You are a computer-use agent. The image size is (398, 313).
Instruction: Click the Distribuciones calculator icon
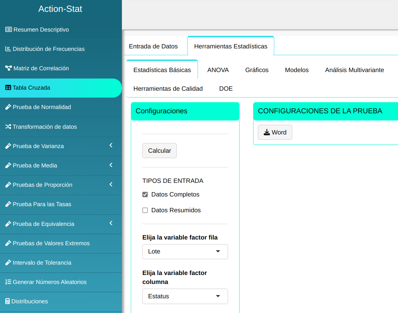point(8,301)
